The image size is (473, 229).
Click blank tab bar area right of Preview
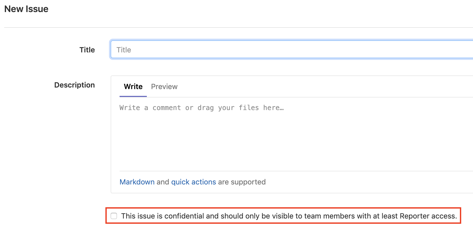pos(315,86)
